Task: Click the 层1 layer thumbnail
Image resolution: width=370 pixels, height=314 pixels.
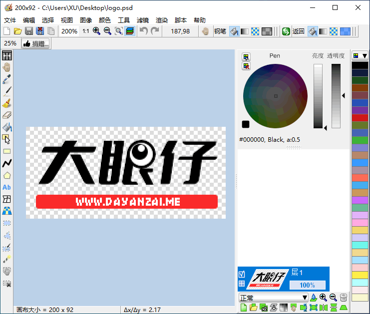Action: pyautogui.click(x=268, y=279)
